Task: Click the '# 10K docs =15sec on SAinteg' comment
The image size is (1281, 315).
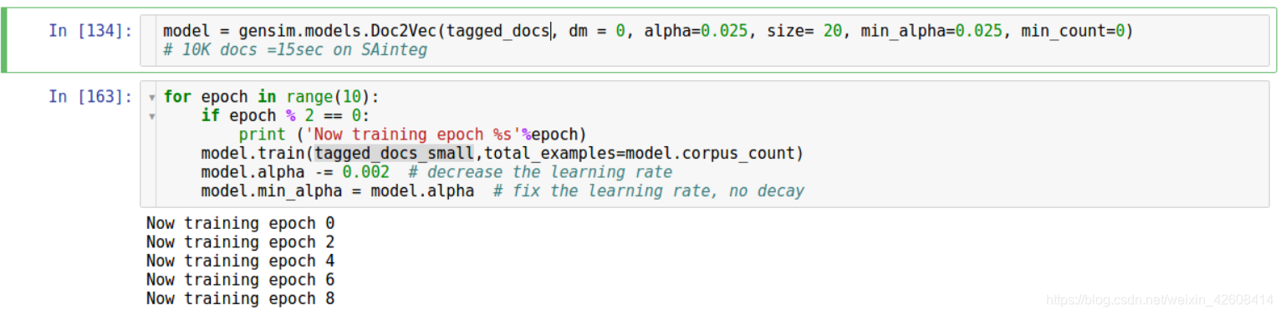Action: click(x=295, y=50)
